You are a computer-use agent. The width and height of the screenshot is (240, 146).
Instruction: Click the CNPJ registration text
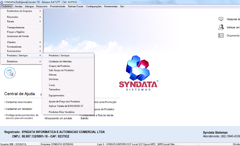point(40,136)
